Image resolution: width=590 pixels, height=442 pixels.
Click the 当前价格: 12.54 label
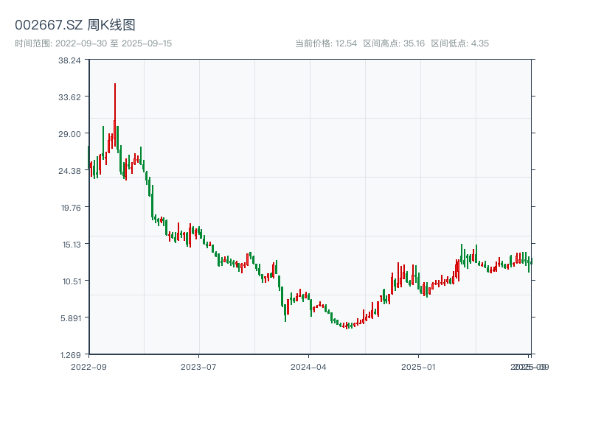coord(326,43)
